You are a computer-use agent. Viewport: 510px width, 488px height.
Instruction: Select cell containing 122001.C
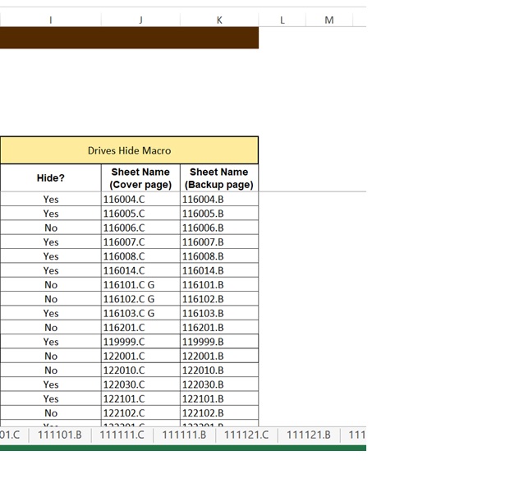(140, 356)
